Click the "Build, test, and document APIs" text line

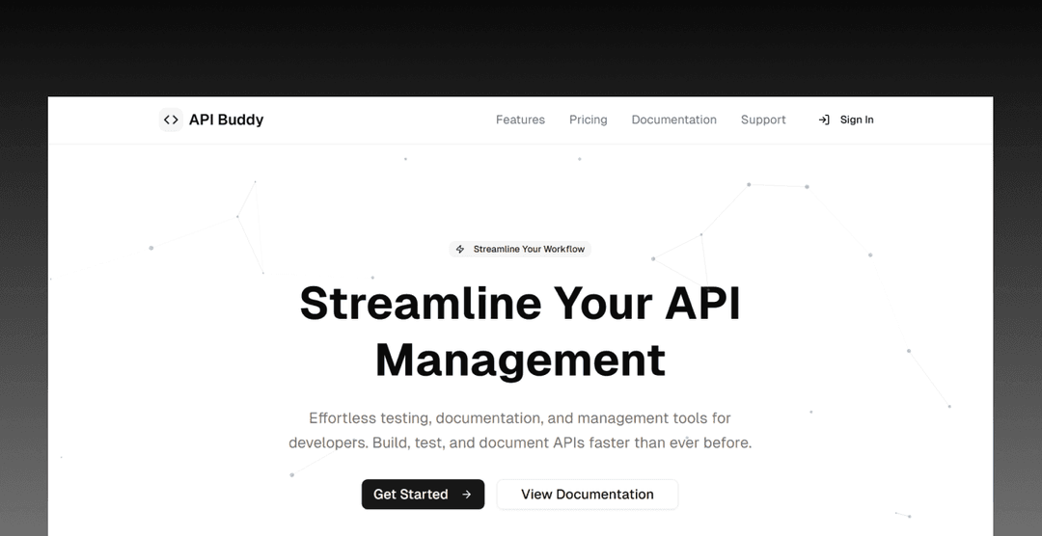point(520,443)
